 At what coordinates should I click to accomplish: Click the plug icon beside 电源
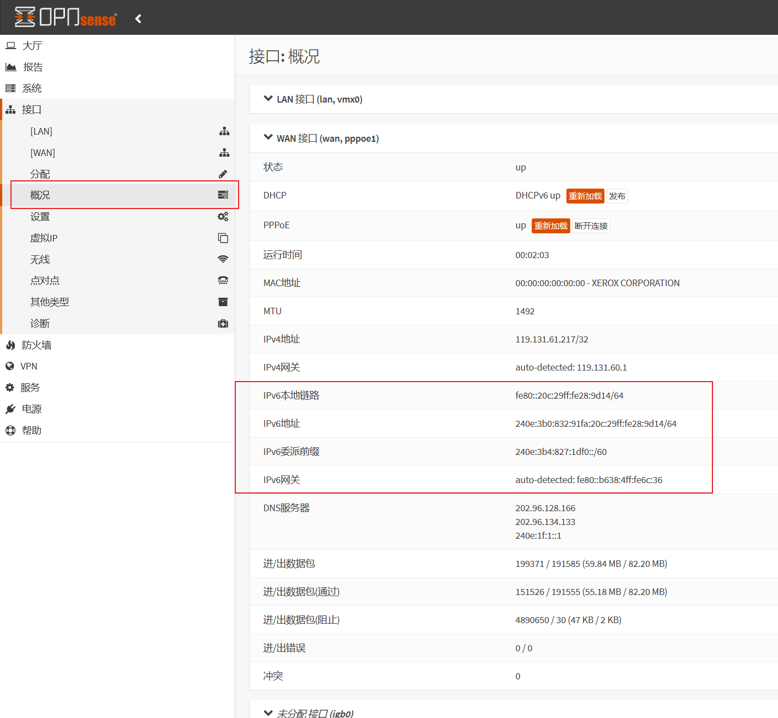coord(10,409)
